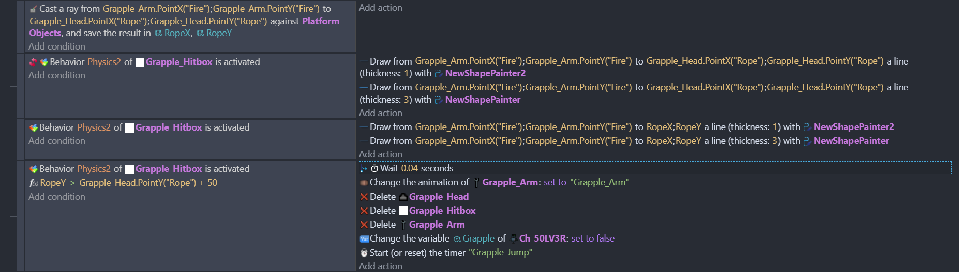959x272 pixels.
Task: Click the raycast condition icon
Action: tap(34, 9)
